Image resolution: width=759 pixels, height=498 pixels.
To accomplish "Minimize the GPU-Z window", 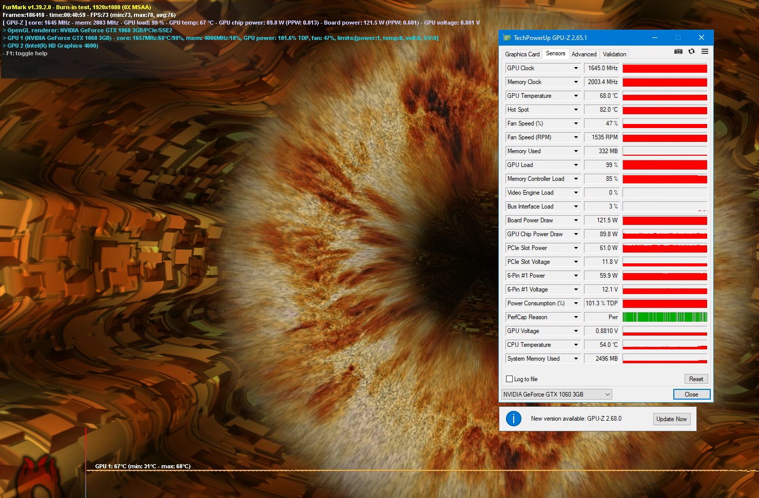I will (655, 37).
